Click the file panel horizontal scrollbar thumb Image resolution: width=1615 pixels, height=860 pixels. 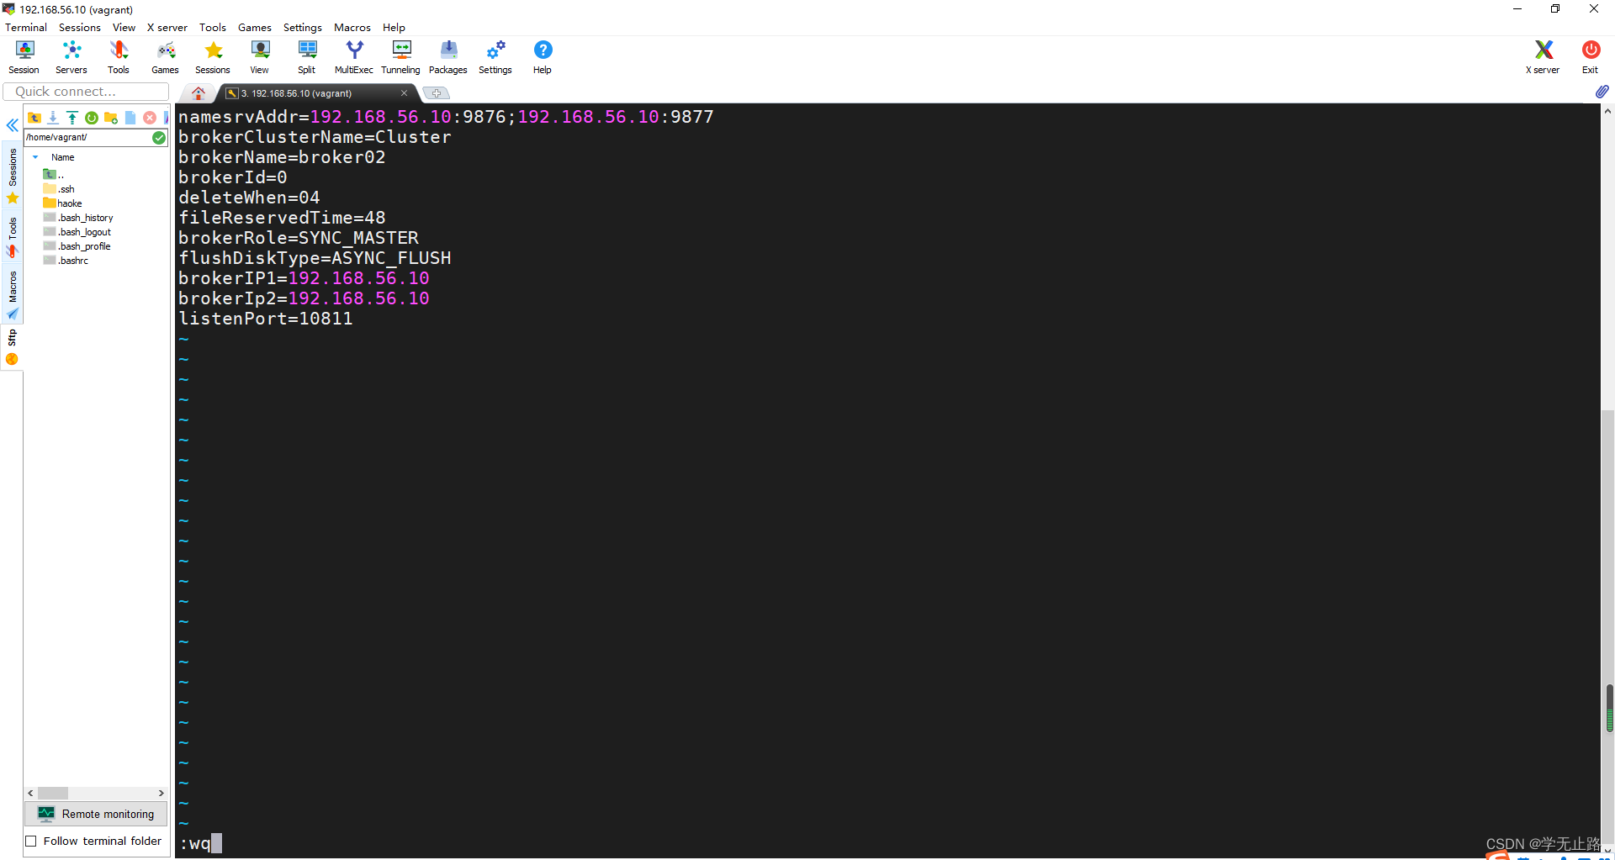point(53,793)
